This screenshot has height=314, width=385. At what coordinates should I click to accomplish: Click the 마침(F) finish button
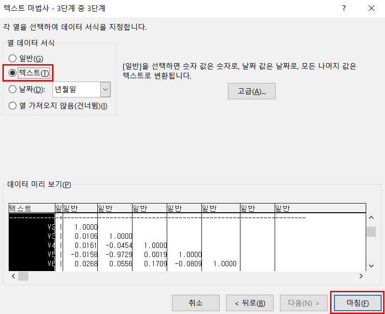pos(358,303)
